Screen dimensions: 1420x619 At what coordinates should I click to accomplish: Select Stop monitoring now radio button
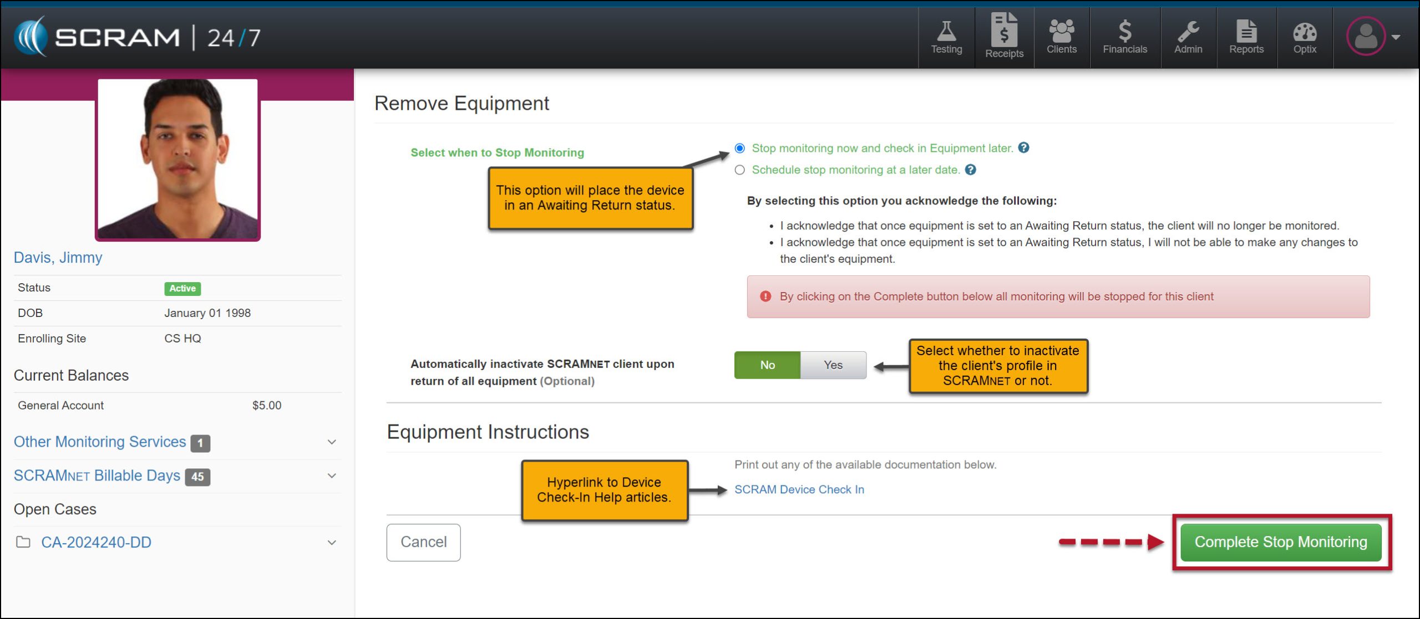point(739,149)
